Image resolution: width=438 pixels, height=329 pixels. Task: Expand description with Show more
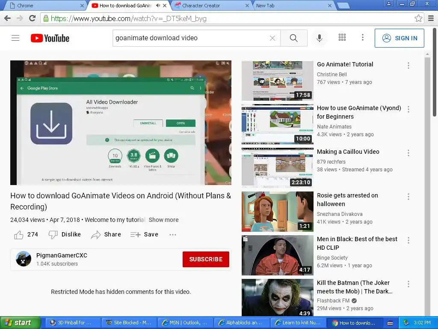coord(163,220)
